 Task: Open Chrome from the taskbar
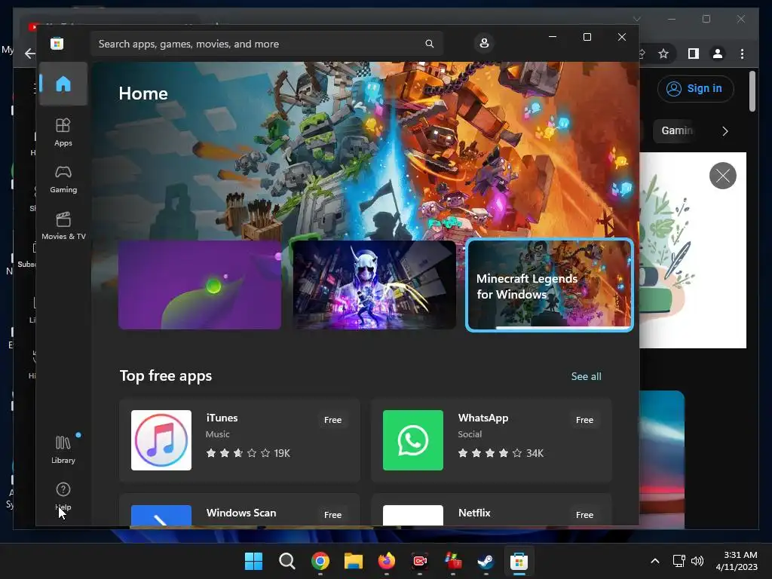[x=320, y=561]
